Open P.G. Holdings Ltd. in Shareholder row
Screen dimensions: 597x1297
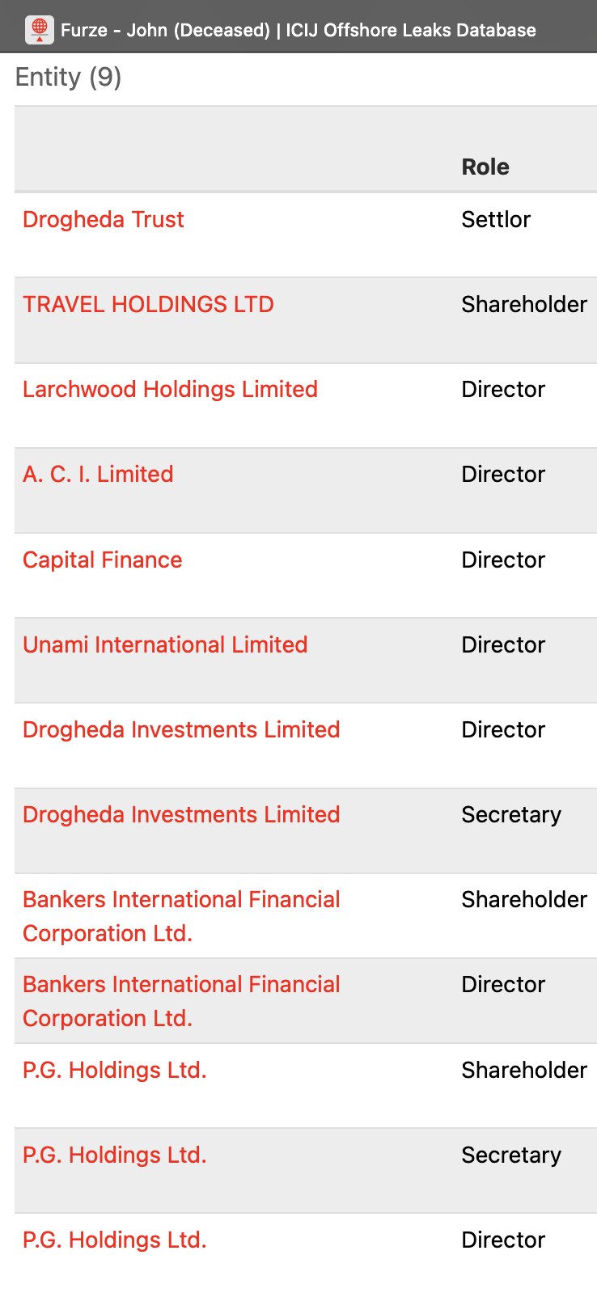coord(115,1070)
